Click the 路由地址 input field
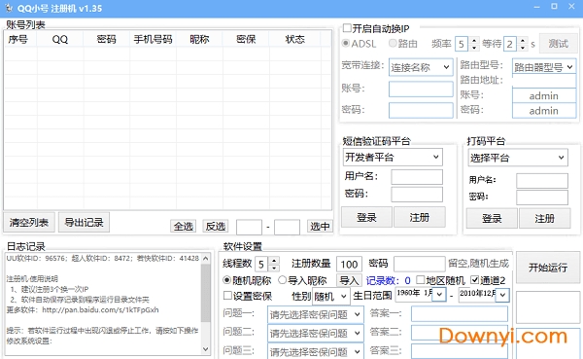This screenshot has width=583, height=359. coord(544,82)
